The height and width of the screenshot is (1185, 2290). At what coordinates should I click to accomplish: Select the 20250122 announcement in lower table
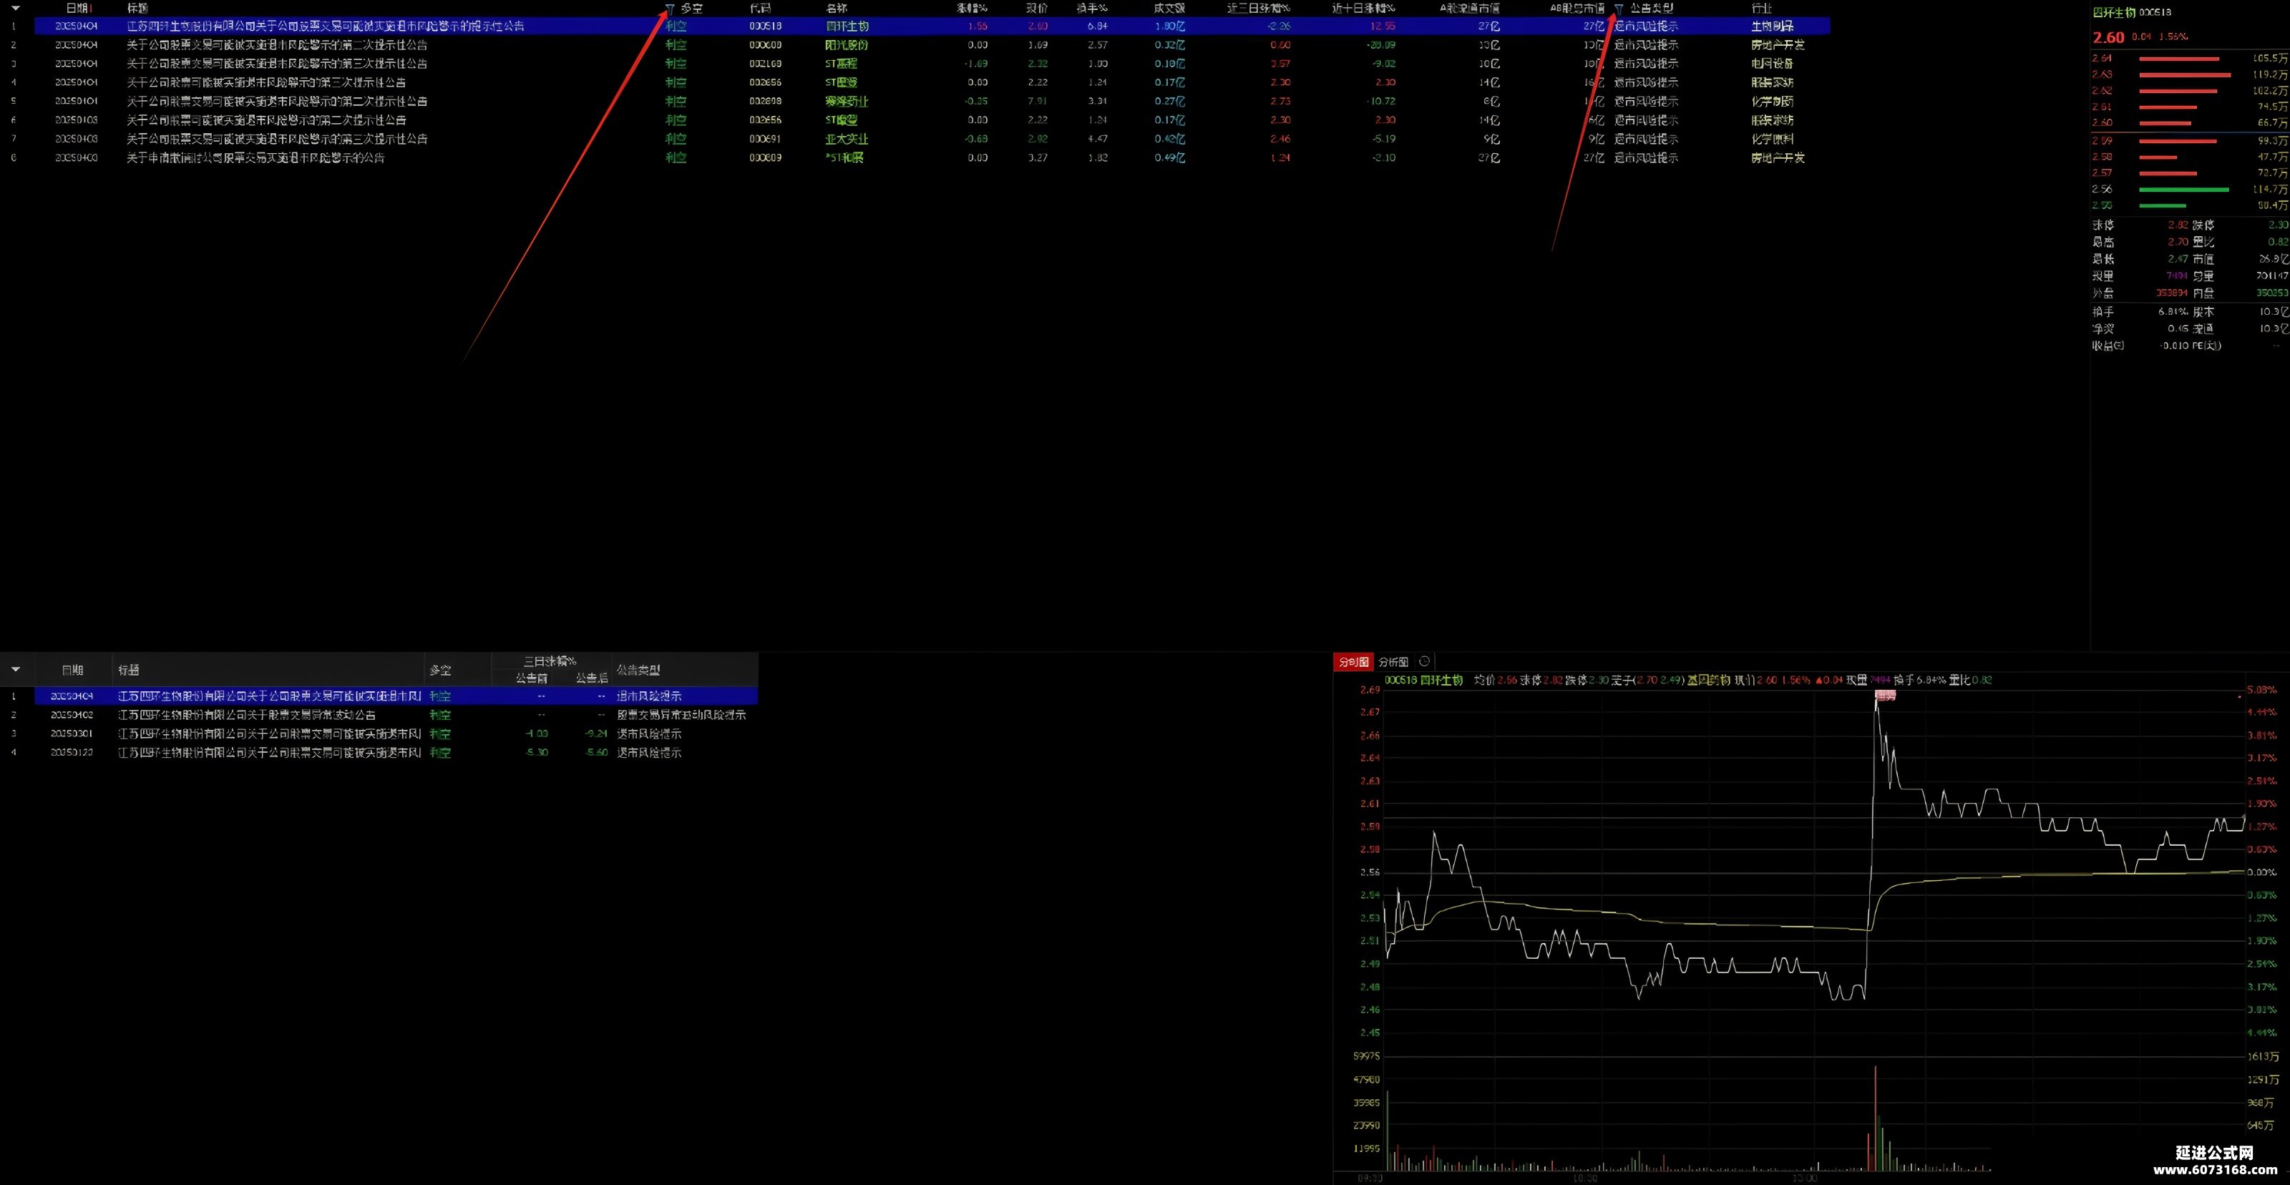pyautogui.click(x=396, y=752)
